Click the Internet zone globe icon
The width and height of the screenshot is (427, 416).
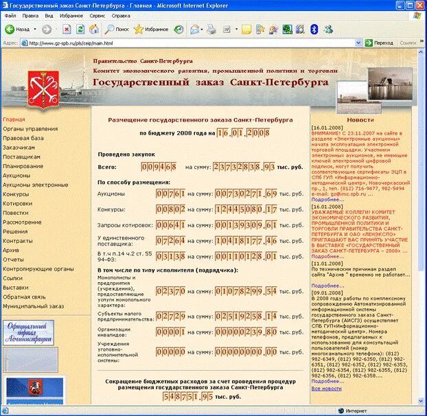pyautogui.click(x=341, y=411)
